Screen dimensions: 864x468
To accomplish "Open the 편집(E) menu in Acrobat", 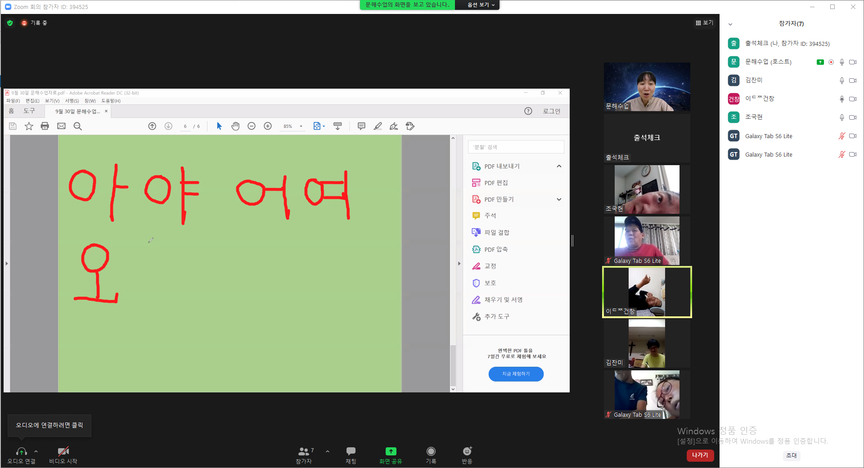I will tap(32, 101).
